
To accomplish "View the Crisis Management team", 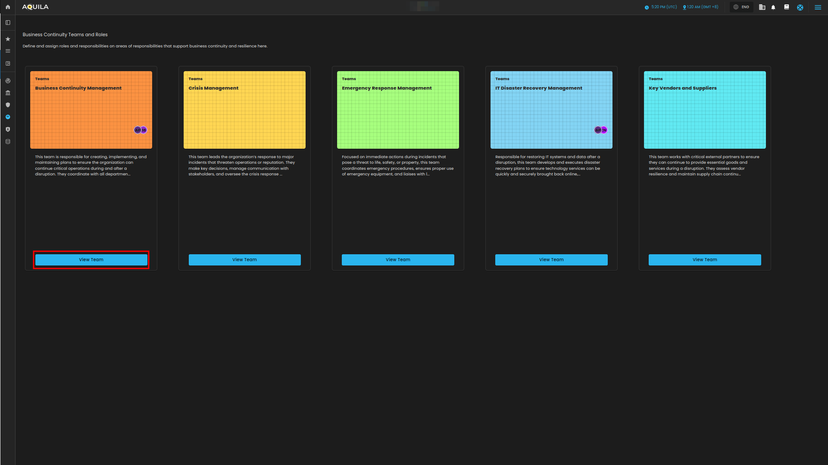I will click(x=244, y=259).
